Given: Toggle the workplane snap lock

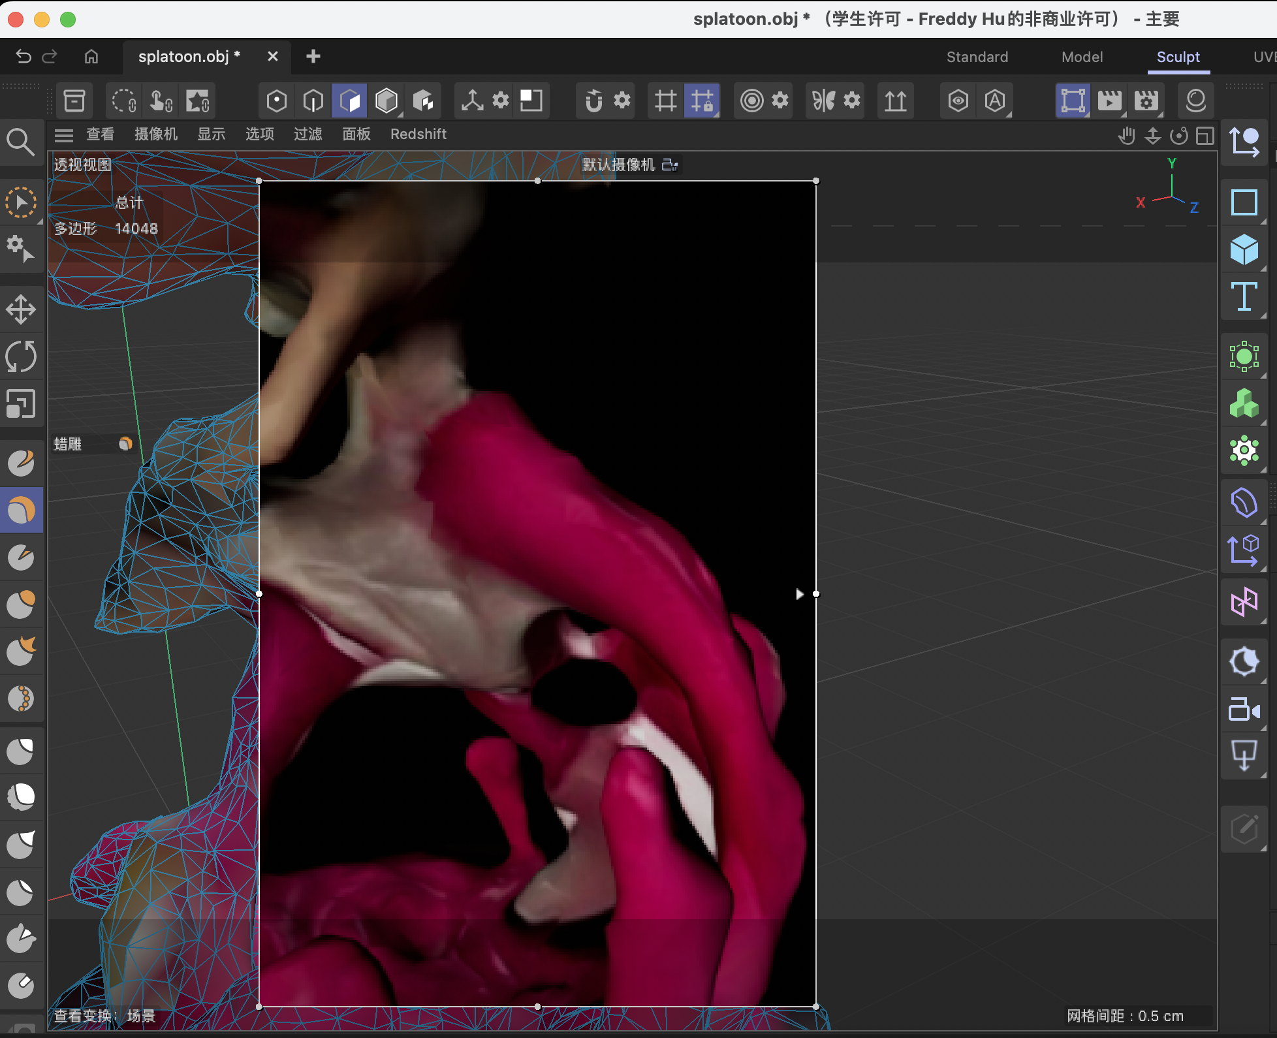Looking at the screenshot, I should click(x=702, y=101).
